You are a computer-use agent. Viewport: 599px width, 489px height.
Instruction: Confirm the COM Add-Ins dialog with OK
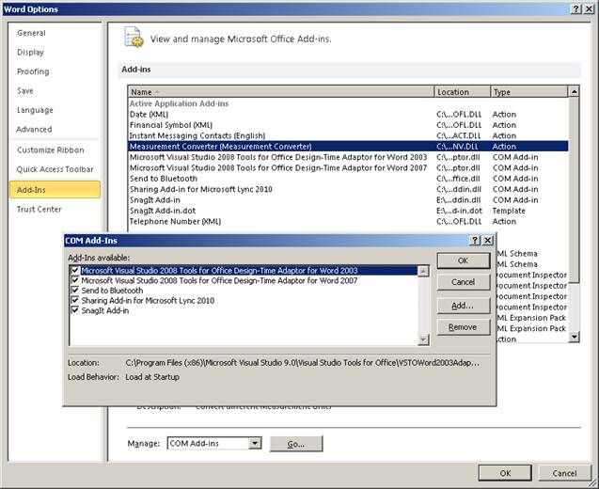pyautogui.click(x=463, y=260)
